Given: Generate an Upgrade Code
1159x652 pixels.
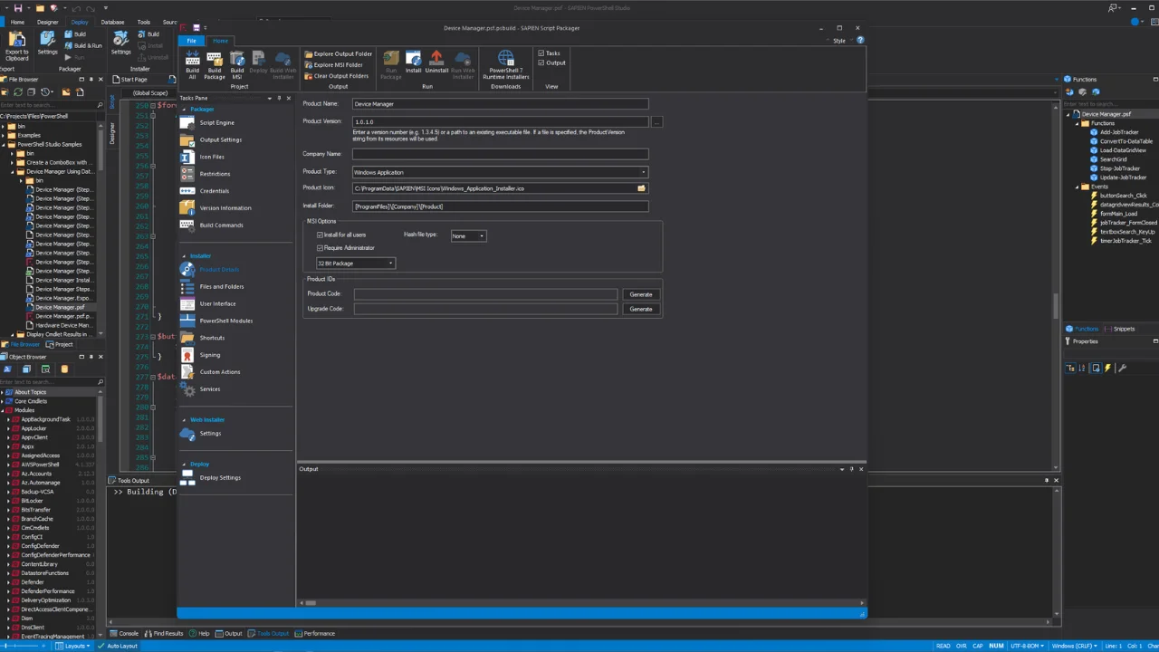Looking at the screenshot, I should click(x=640, y=309).
